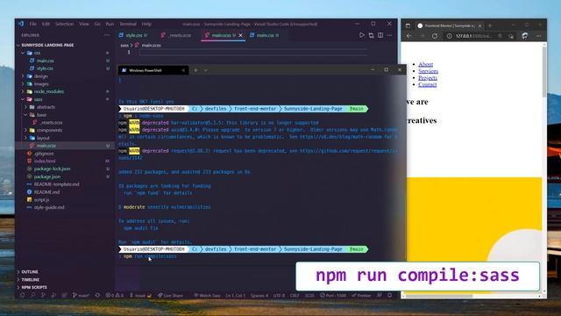Split the editor to the right
The width and height of the screenshot is (561, 316).
(380, 35)
